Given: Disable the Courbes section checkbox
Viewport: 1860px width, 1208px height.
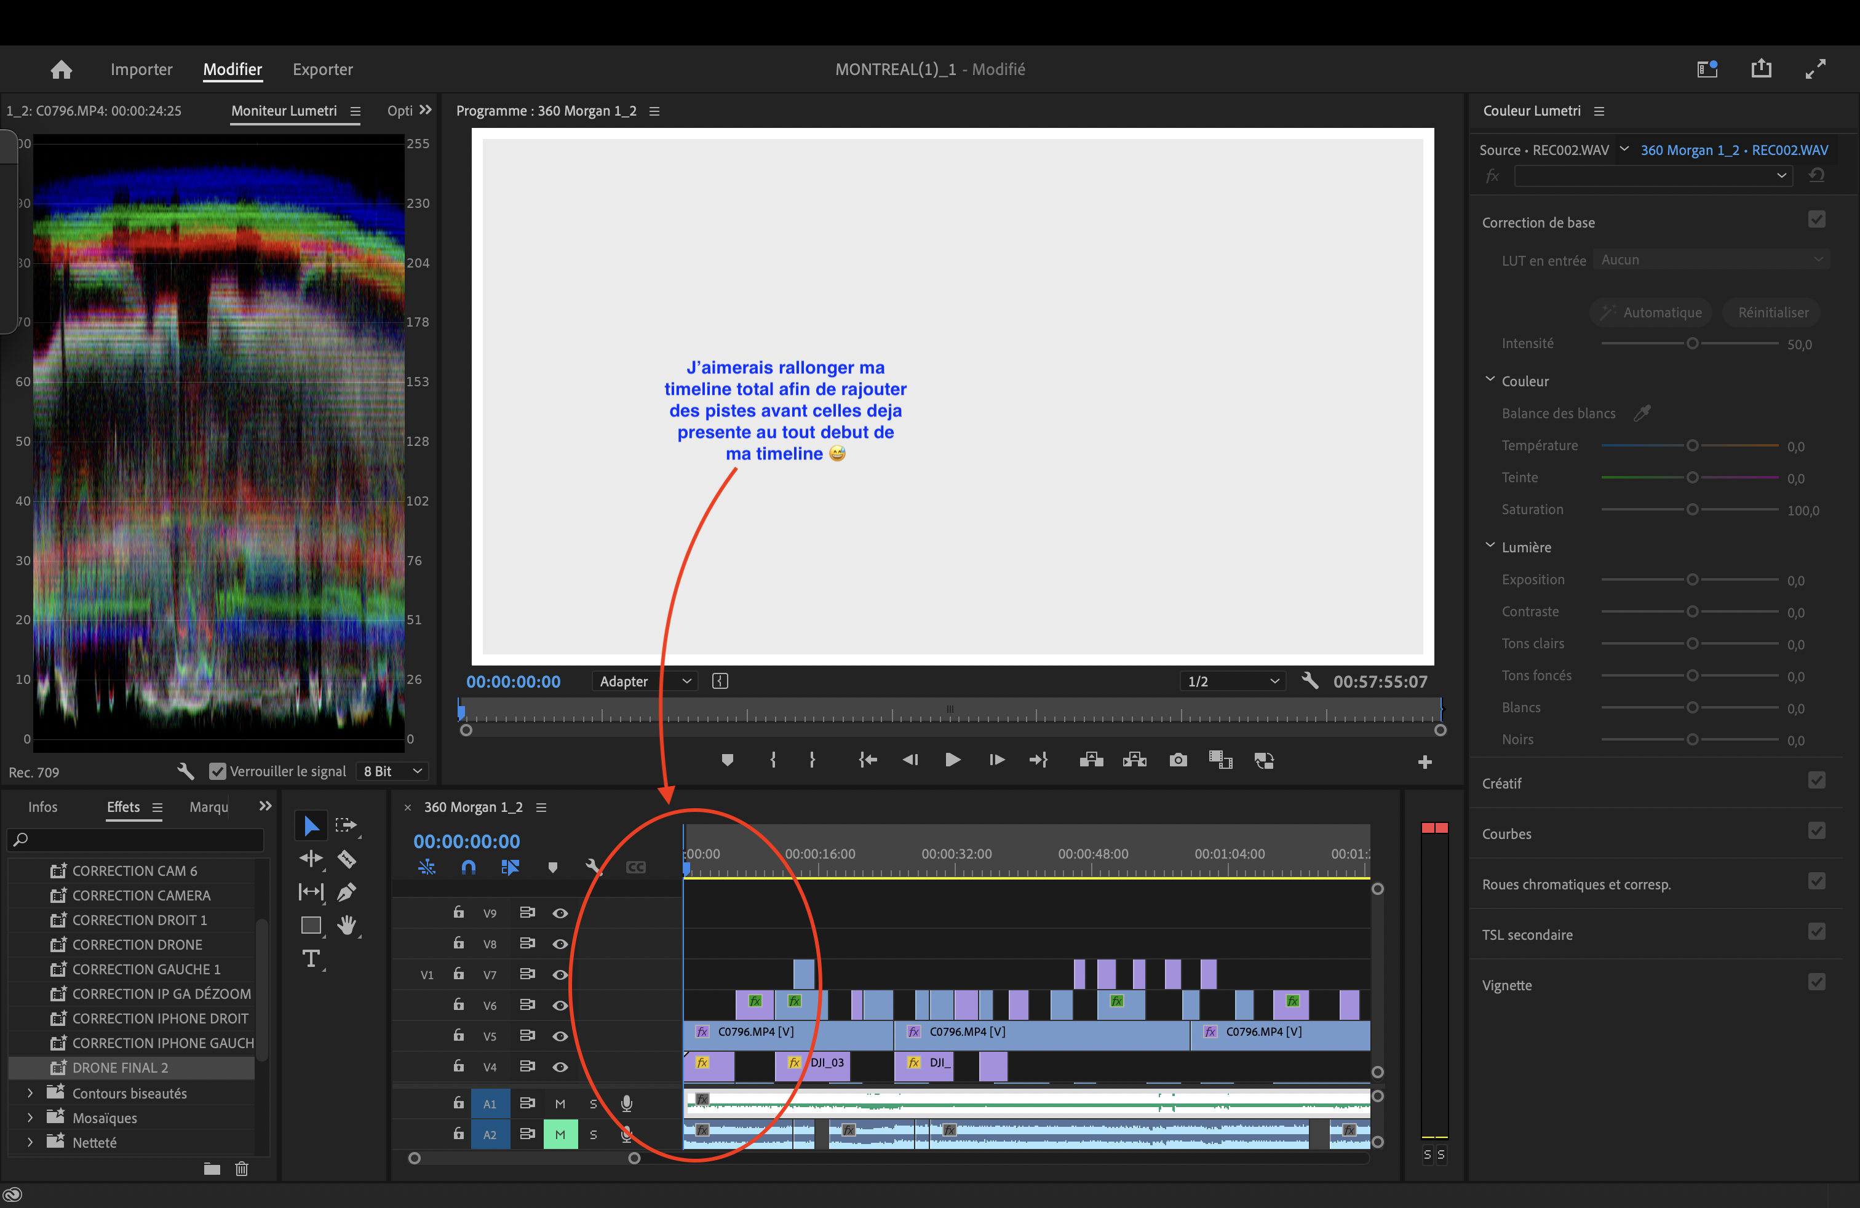Looking at the screenshot, I should (x=1816, y=832).
